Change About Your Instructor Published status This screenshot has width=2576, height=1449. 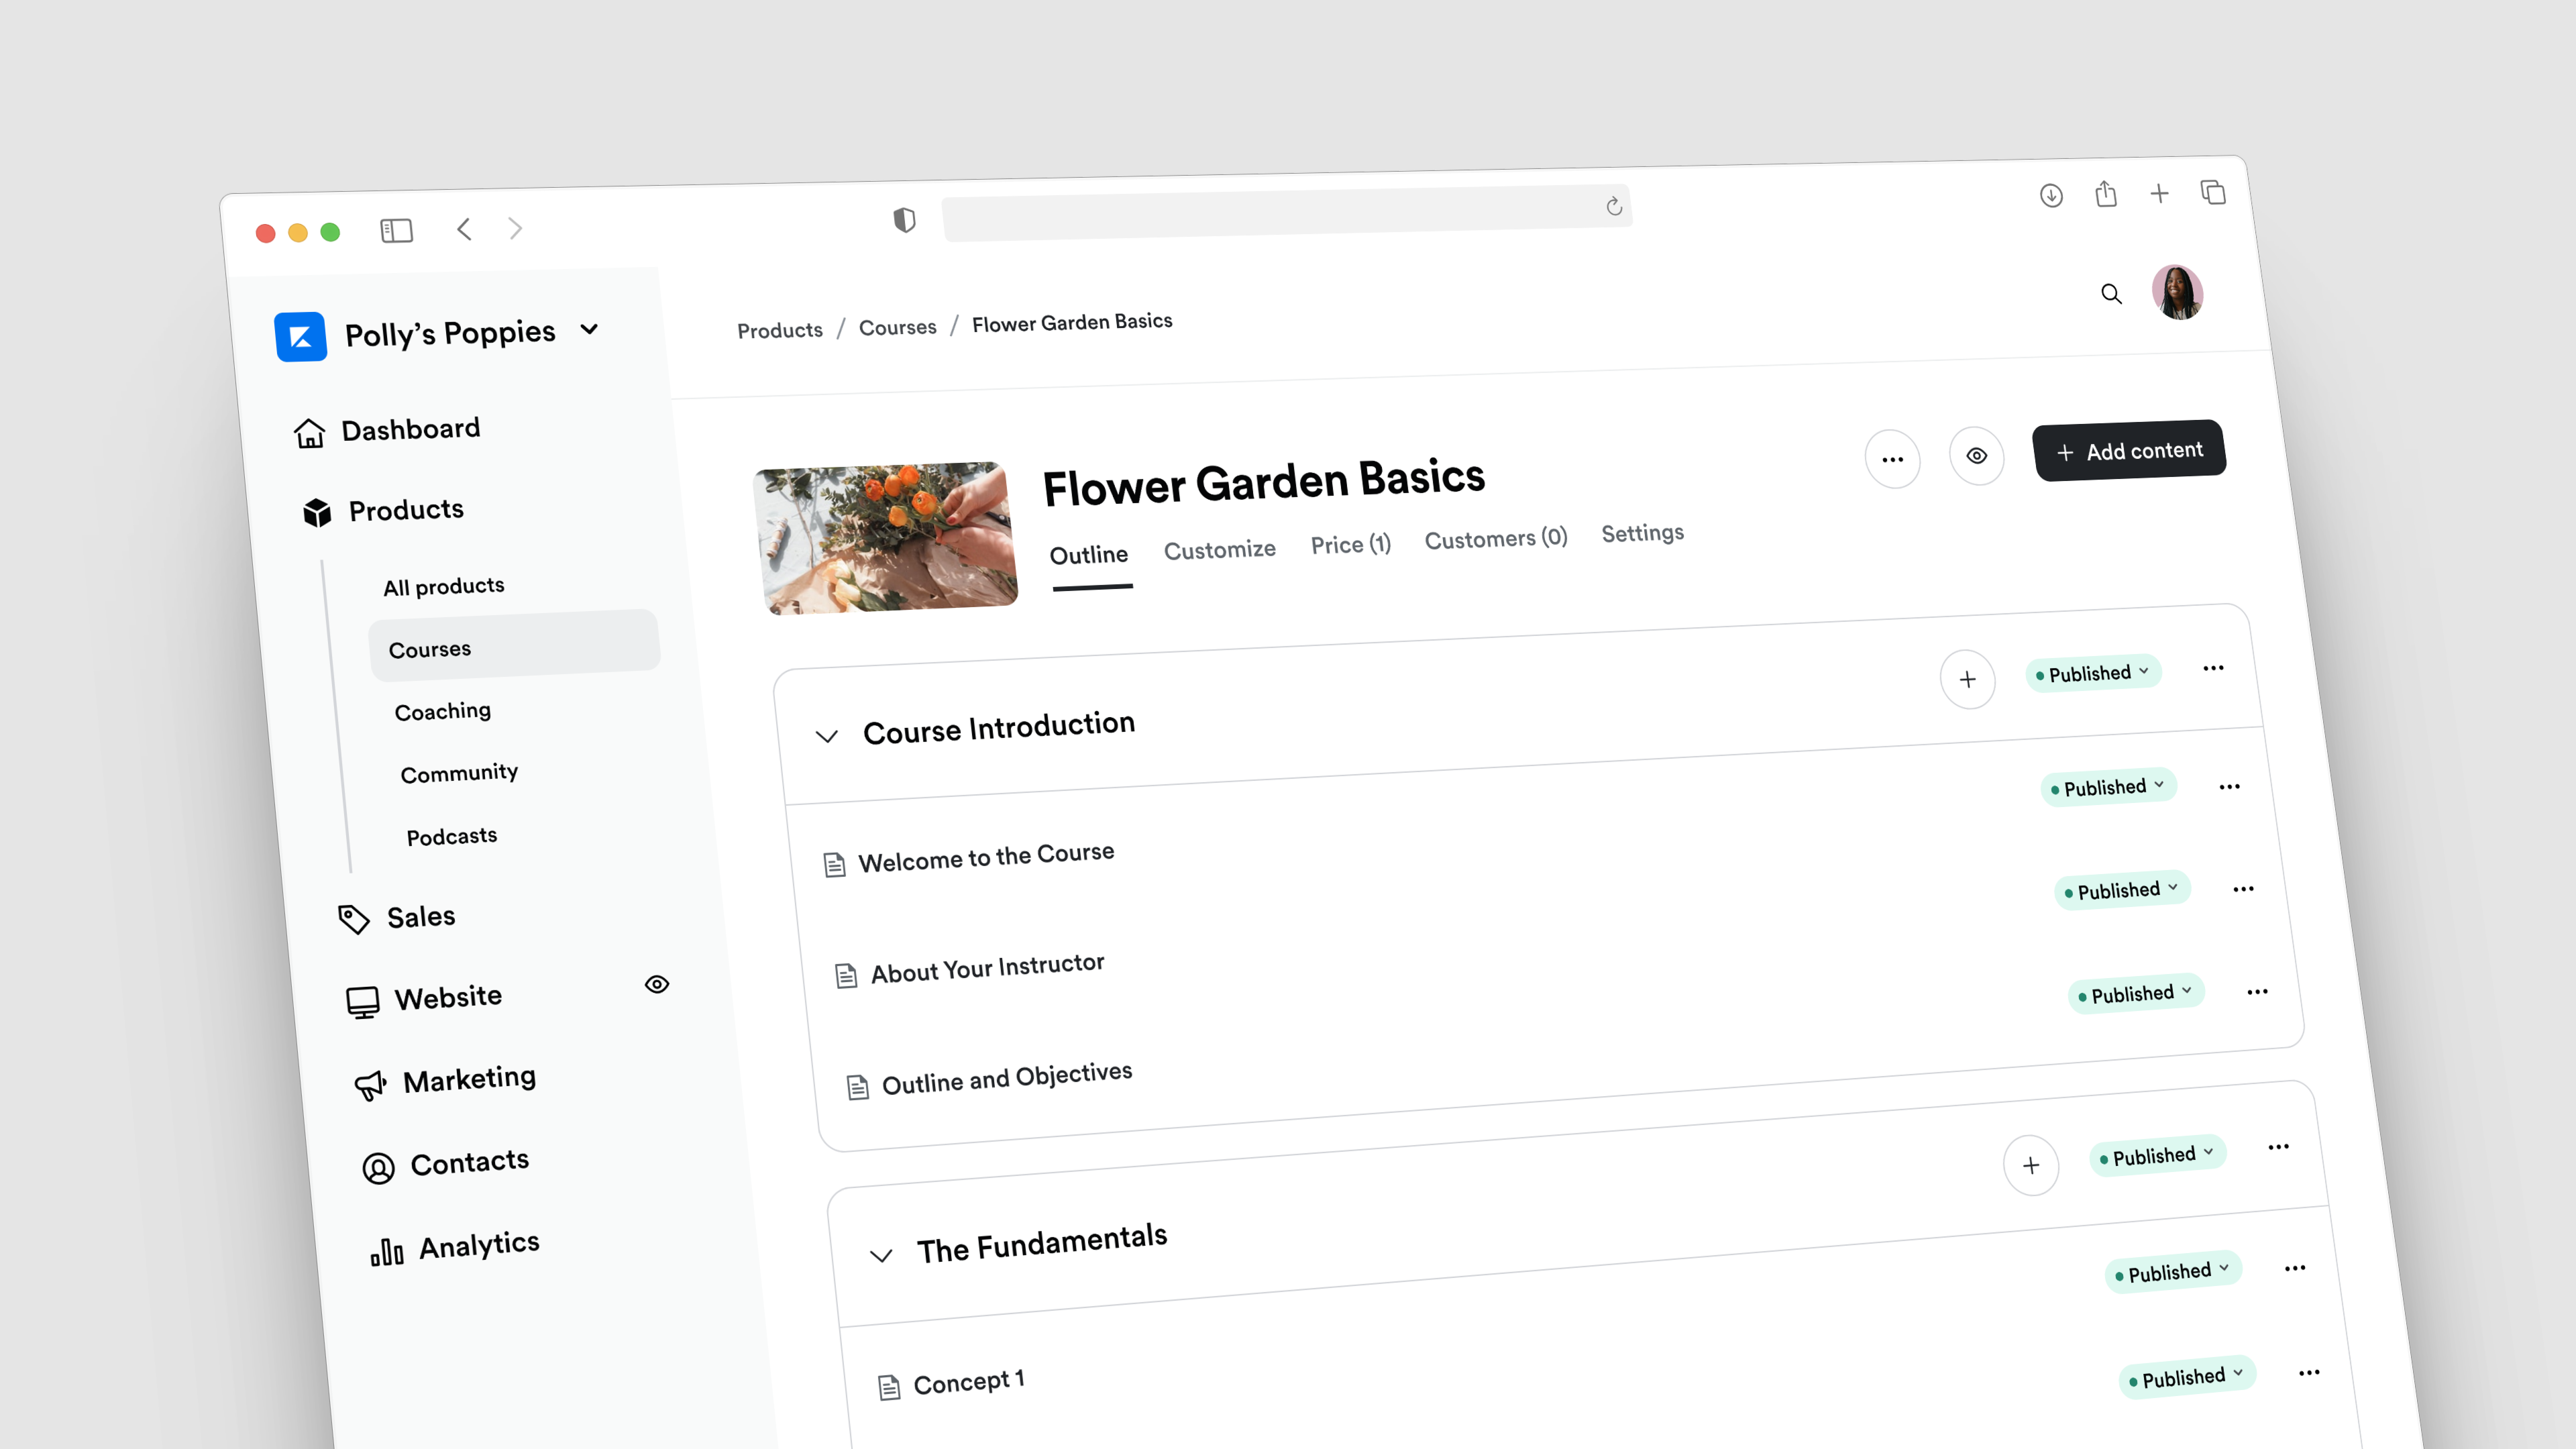coord(2122,890)
